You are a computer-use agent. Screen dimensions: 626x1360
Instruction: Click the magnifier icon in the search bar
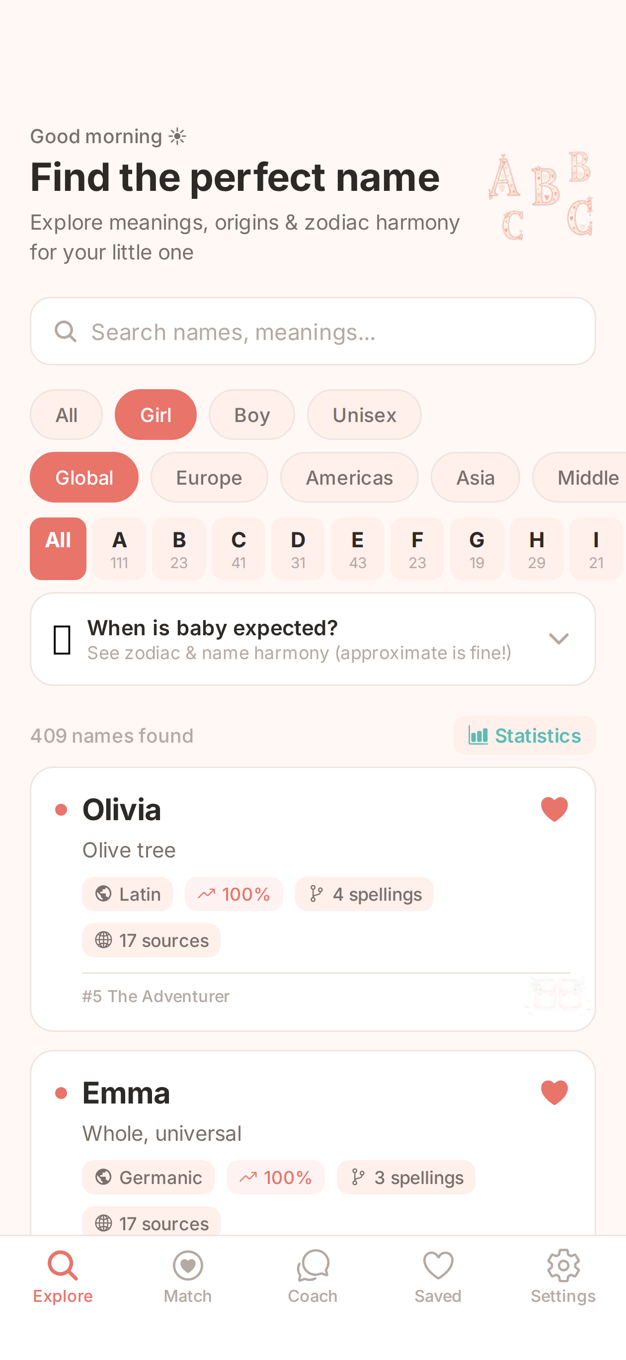[x=65, y=331]
